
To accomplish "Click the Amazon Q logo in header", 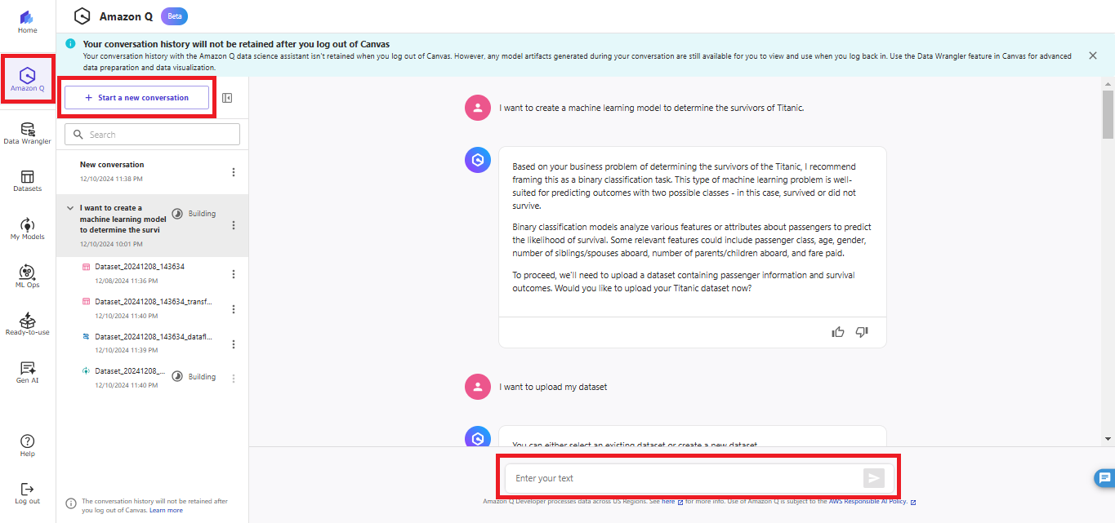I will [82, 16].
